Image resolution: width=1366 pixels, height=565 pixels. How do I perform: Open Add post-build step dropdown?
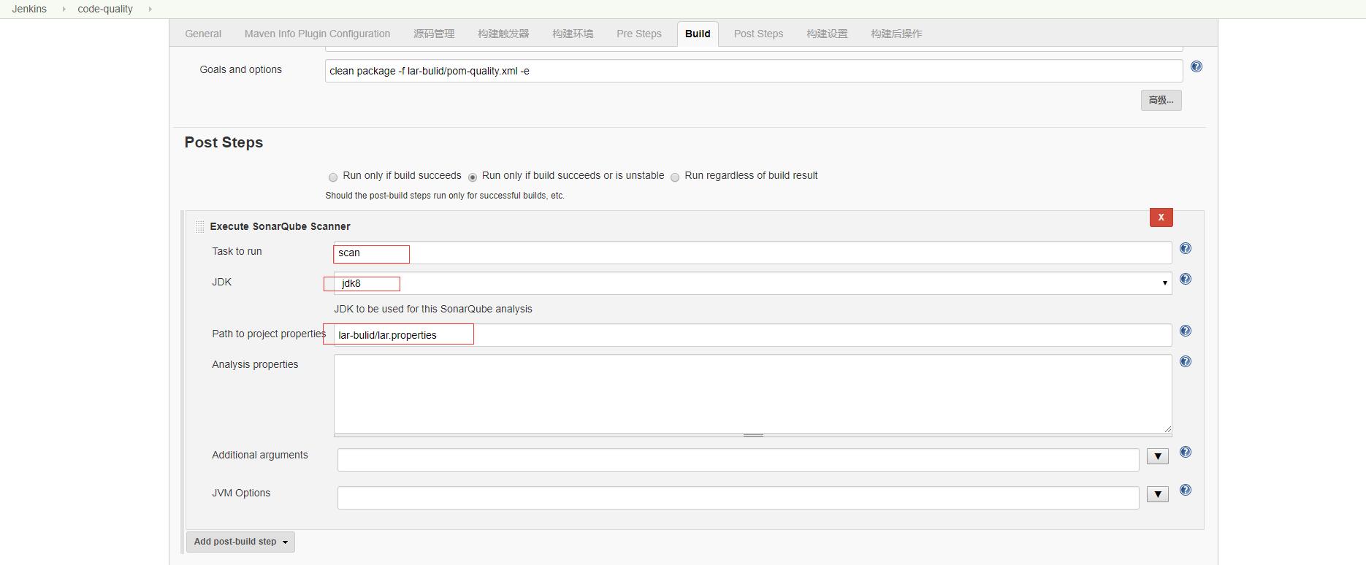(240, 542)
